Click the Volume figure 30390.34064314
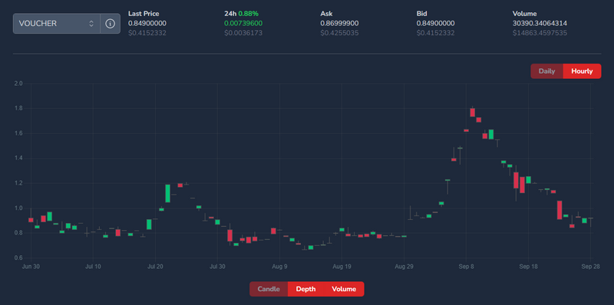 (x=540, y=24)
